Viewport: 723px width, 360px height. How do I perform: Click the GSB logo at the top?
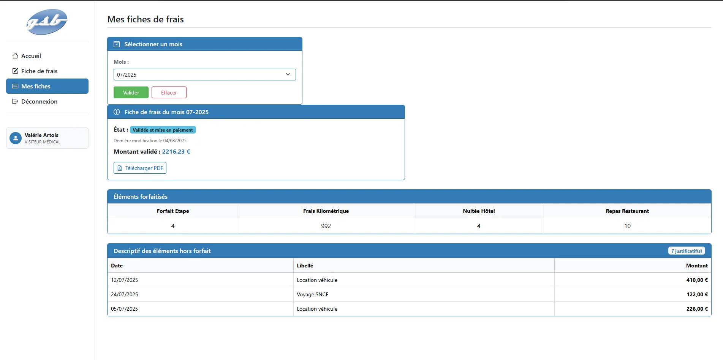tap(46, 22)
